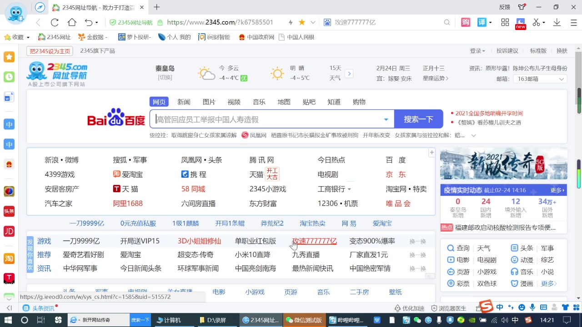The height and width of the screenshot is (327, 582).
Task: Expand the translate icon dropdown arrow
Action: (490, 23)
